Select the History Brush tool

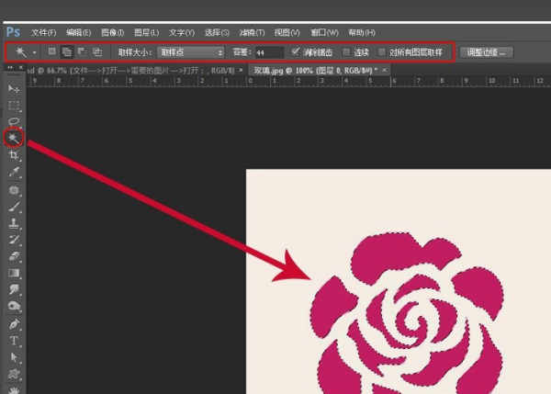pos(14,240)
